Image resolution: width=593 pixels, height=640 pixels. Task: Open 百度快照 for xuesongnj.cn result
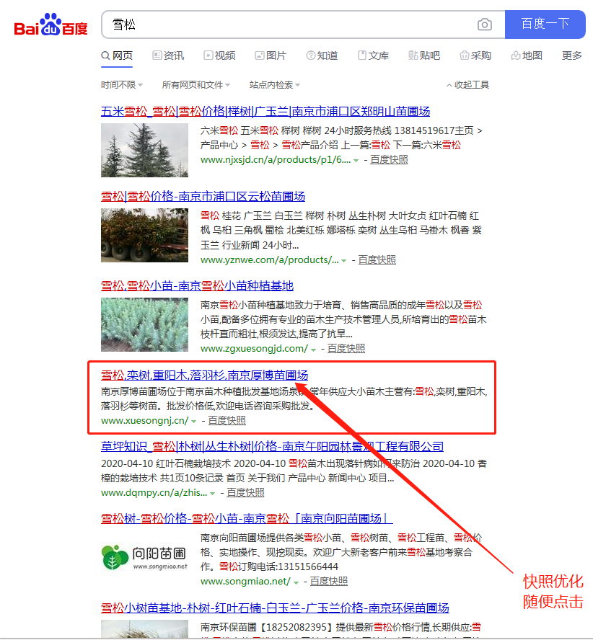pyautogui.click(x=227, y=421)
